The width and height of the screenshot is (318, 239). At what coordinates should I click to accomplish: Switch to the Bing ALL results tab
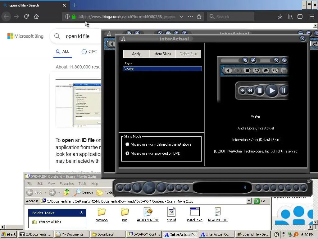pyautogui.click(x=62, y=52)
